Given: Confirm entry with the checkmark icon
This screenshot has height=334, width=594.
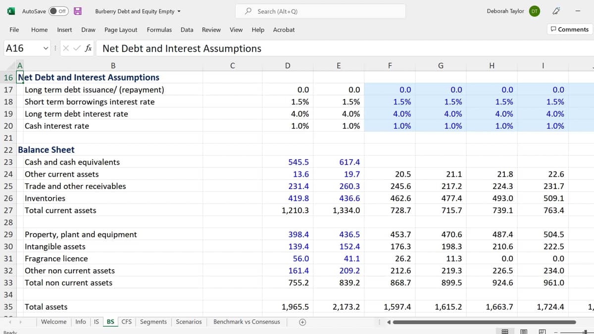Looking at the screenshot, I should pyautogui.click(x=77, y=48).
